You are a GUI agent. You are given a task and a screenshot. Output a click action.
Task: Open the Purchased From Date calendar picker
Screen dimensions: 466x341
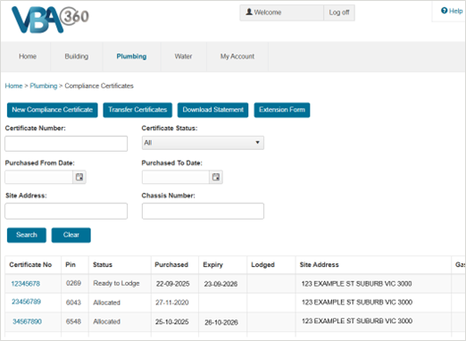79,177
